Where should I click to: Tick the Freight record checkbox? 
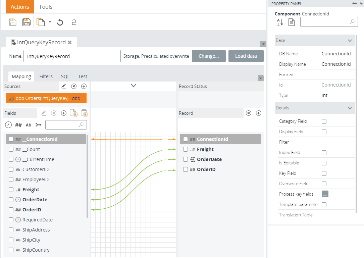click(x=186, y=149)
